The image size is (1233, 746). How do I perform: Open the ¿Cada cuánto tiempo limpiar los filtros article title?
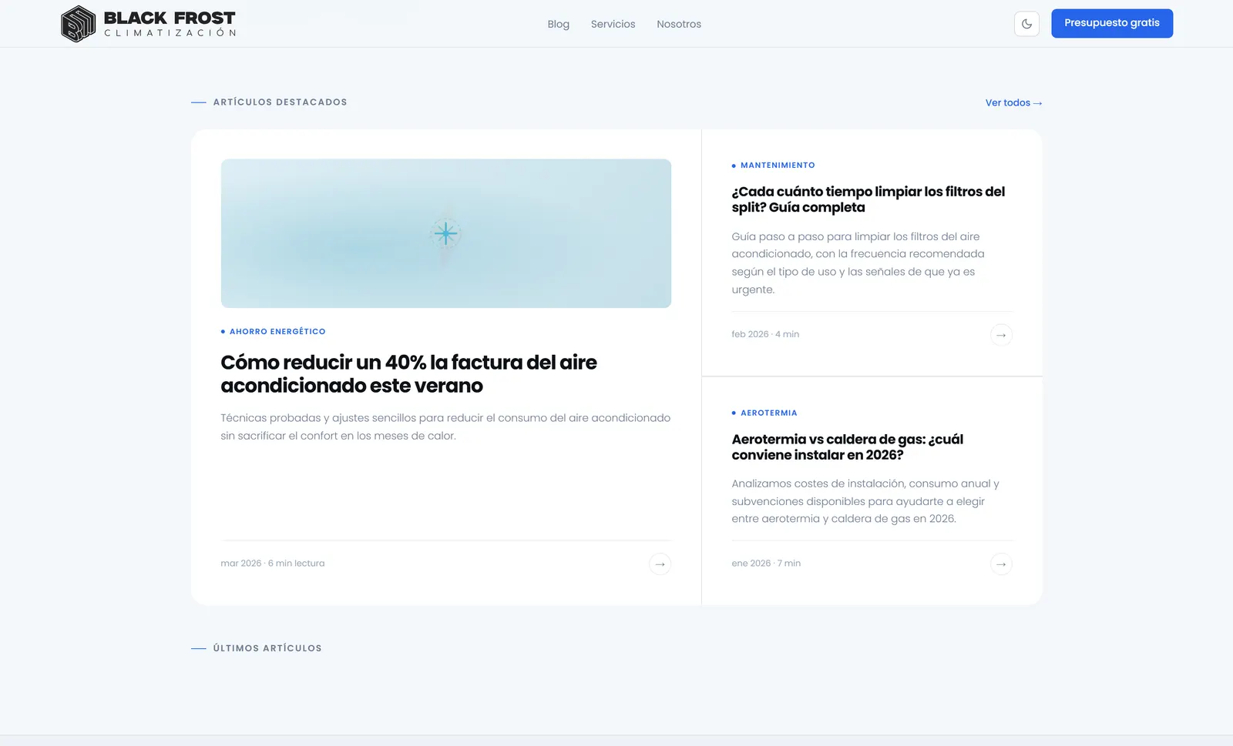click(868, 199)
